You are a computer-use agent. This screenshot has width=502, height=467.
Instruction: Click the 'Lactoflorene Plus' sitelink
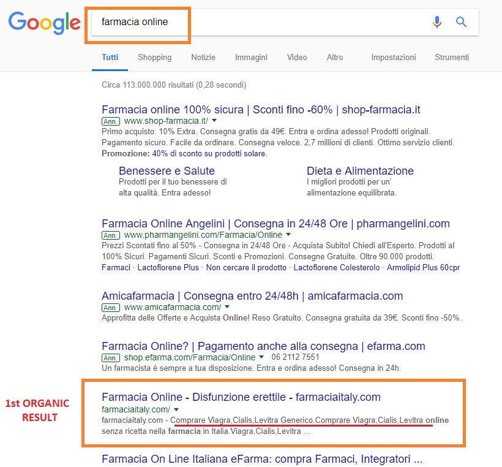[x=168, y=267]
